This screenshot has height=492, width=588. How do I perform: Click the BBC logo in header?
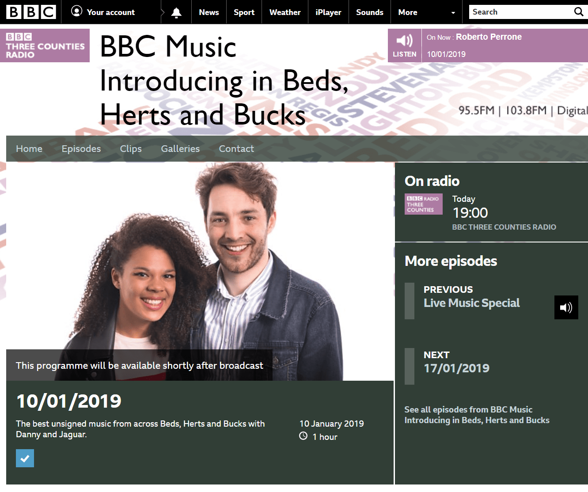(x=31, y=12)
